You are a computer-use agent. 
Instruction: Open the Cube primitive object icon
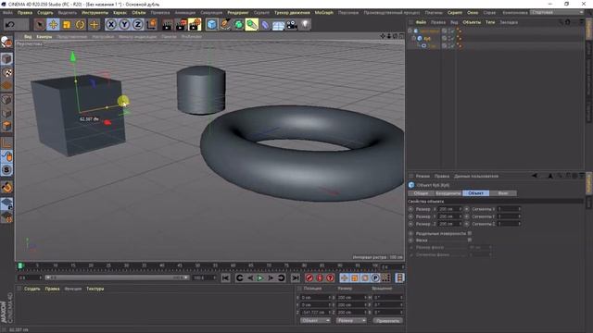point(212,25)
